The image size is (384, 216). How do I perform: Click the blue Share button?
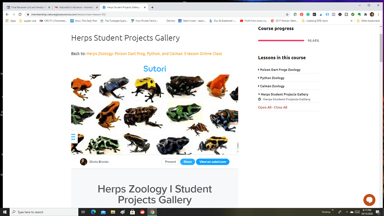coord(188,162)
